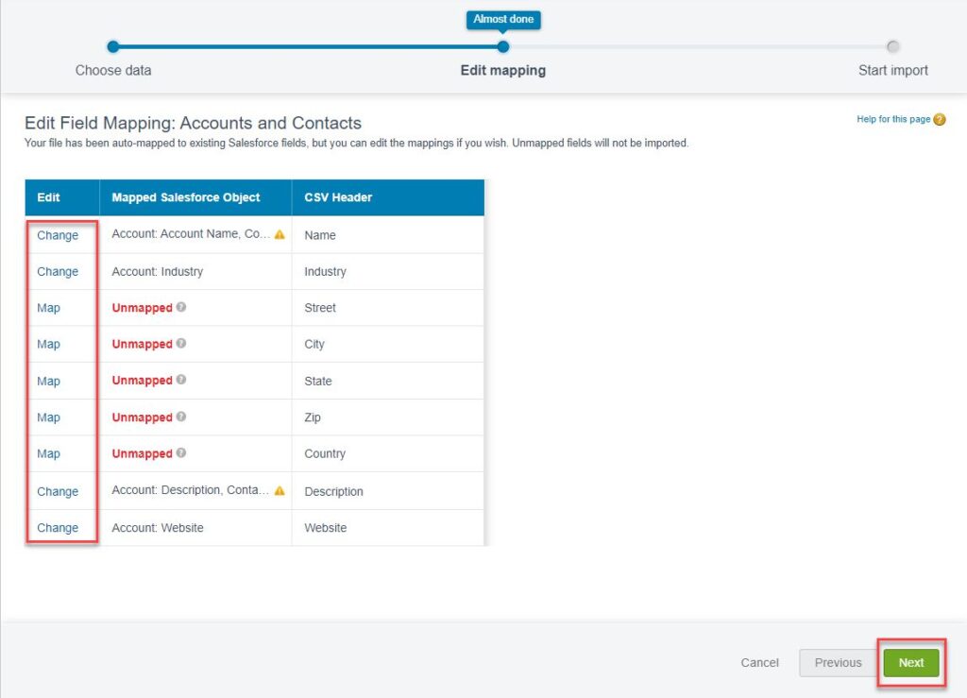The height and width of the screenshot is (698, 967).
Task: Click the Choose data progress dot
Action: 113,46
